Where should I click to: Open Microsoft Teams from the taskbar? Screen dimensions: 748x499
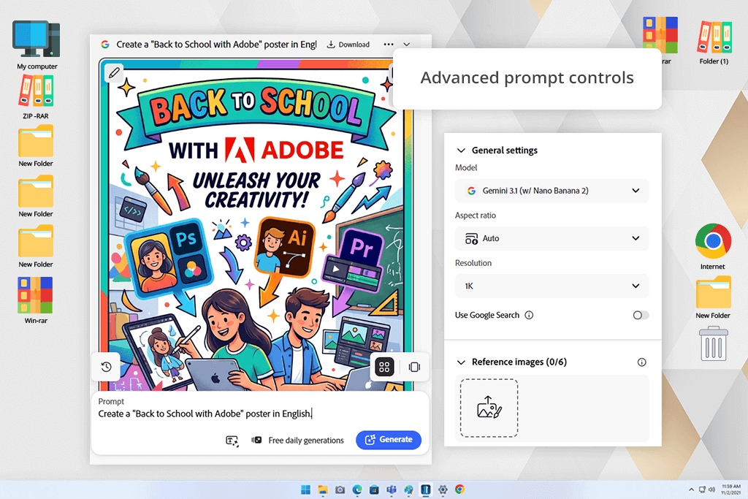coord(392,490)
